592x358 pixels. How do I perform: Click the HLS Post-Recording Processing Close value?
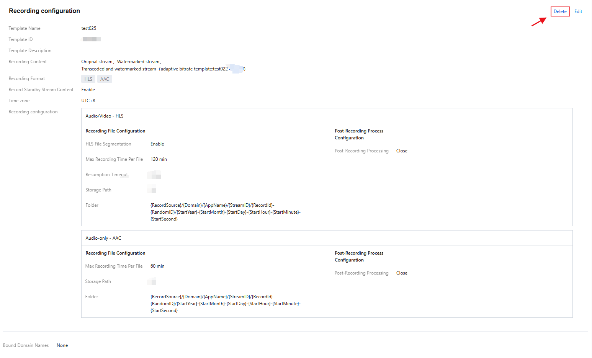click(x=402, y=151)
